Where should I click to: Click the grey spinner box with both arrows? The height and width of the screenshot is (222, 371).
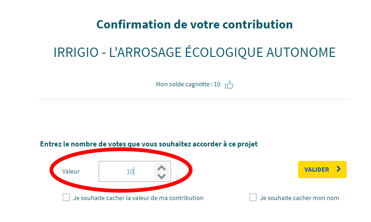162,172
